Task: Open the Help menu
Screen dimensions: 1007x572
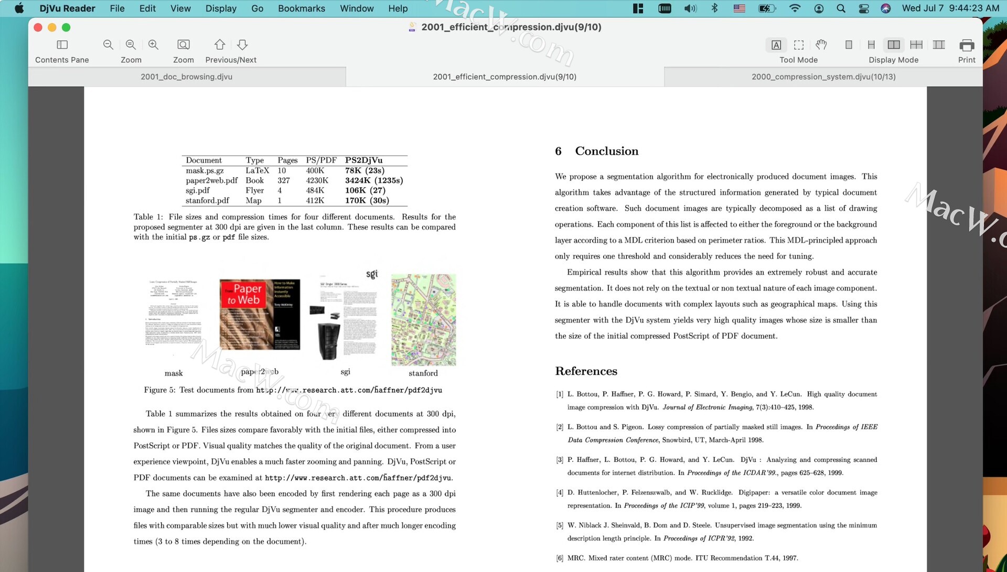Action: (x=398, y=8)
